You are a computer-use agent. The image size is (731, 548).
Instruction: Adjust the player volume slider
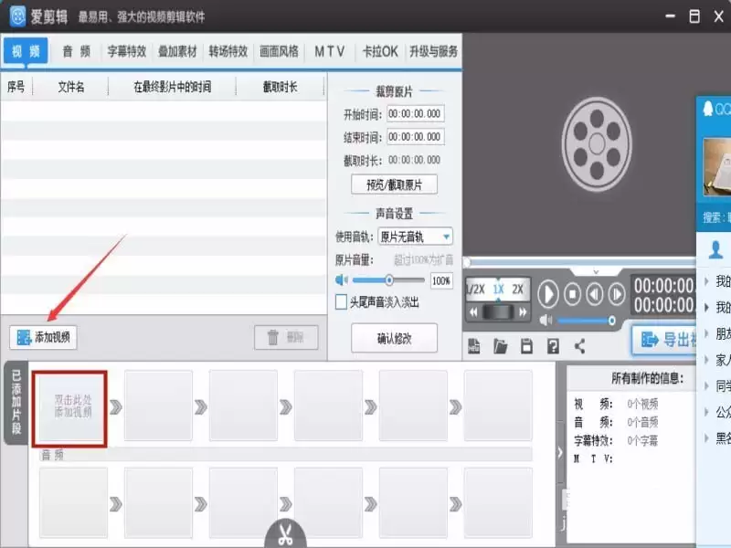pyautogui.click(x=612, y=321)
